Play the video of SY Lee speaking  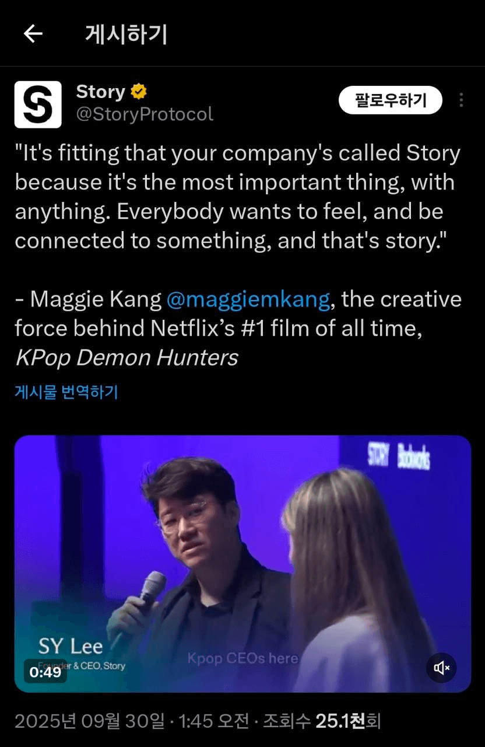(x=242, y=564)
